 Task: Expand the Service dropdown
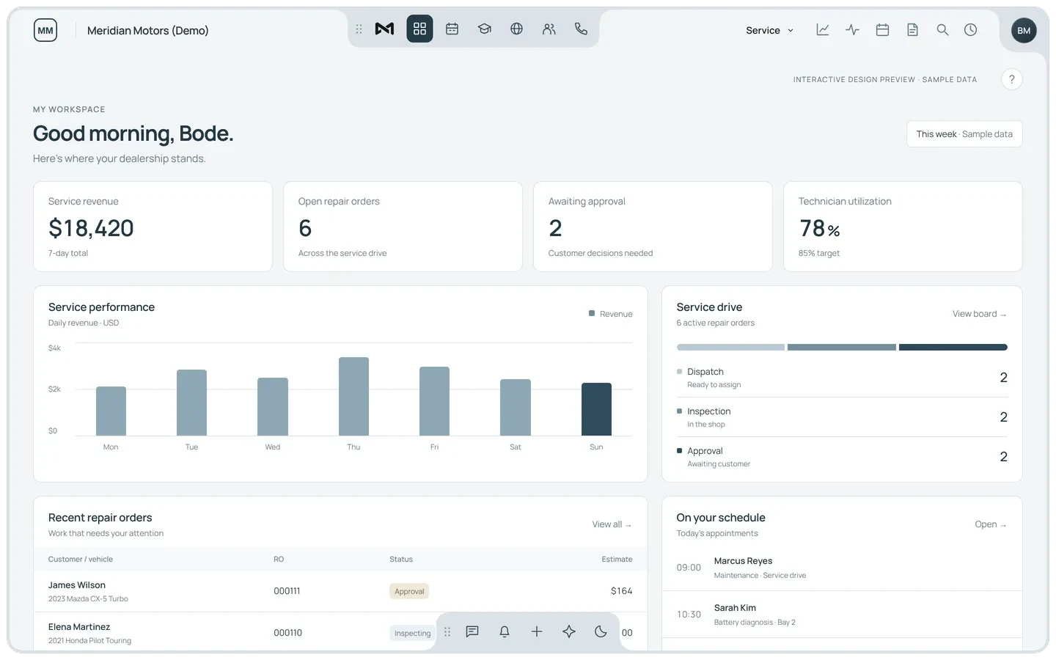(769, 30)
